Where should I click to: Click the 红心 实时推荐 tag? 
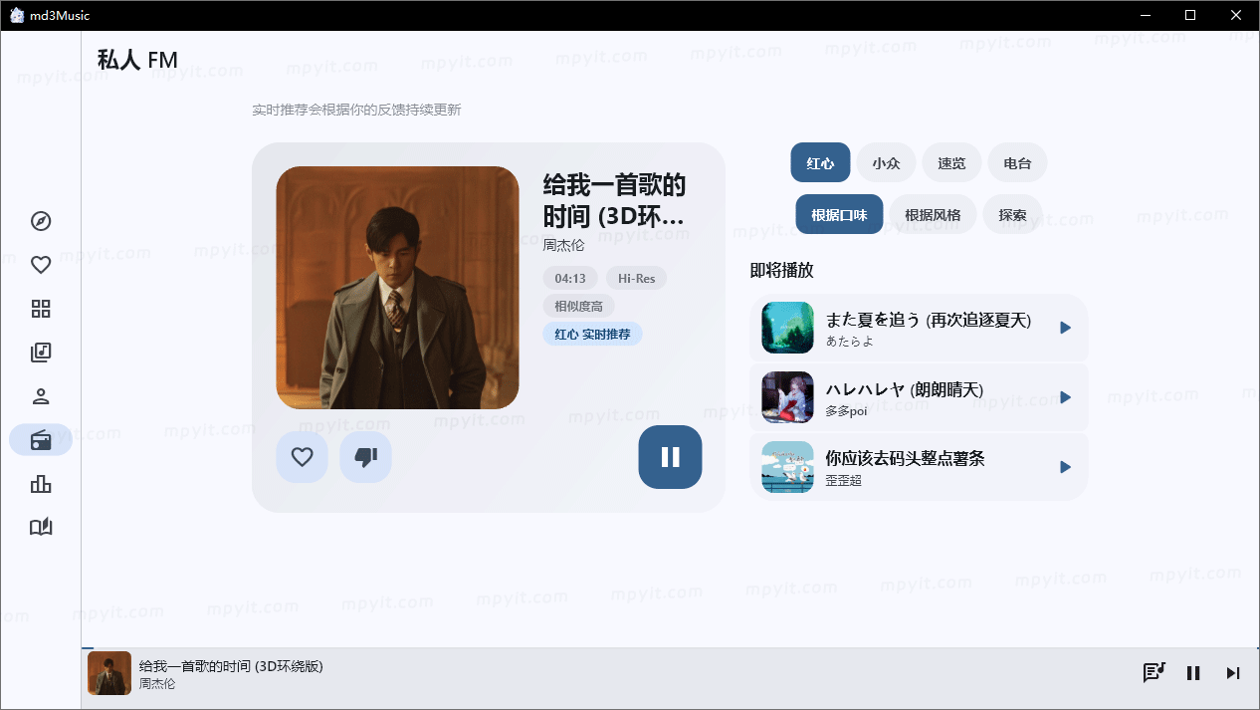[592, 334]
